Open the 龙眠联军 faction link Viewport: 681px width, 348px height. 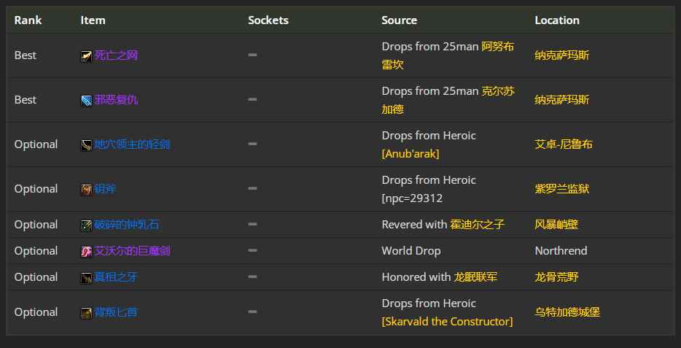coord(475,277)
